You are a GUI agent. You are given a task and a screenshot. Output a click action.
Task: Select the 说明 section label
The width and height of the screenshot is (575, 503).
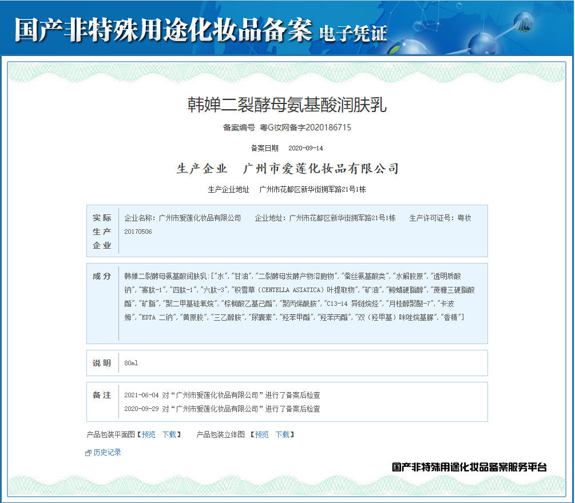pos(102,363)
